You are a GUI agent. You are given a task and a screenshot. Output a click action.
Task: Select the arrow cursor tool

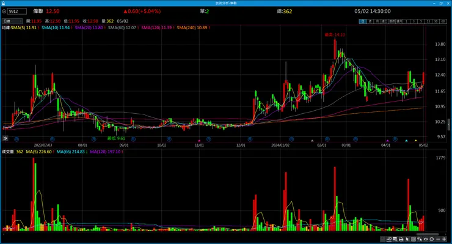(x=407, y=239)
